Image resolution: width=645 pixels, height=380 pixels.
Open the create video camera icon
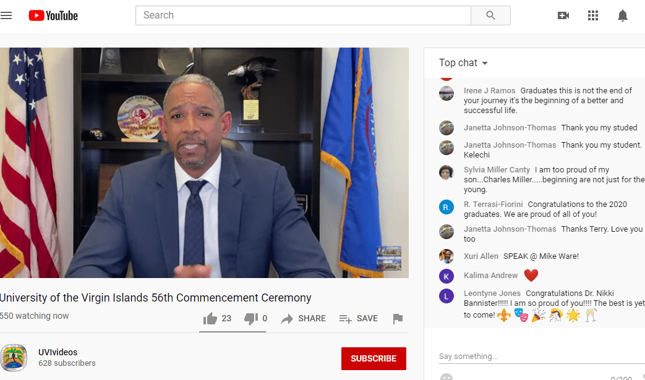tap(563, 15)
